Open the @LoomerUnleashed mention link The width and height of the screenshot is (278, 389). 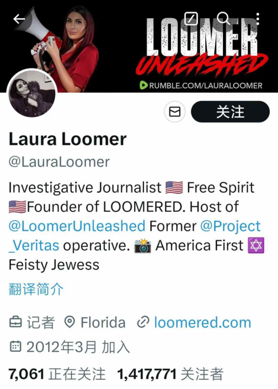(77, 226)
